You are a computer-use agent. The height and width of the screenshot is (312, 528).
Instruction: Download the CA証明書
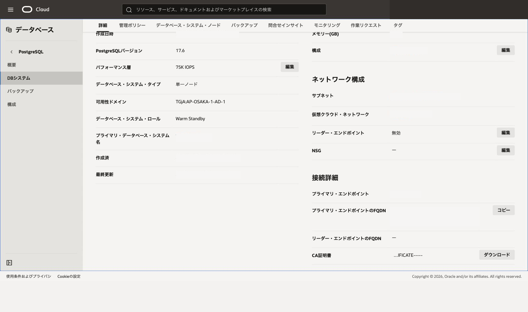coord(497,255)
